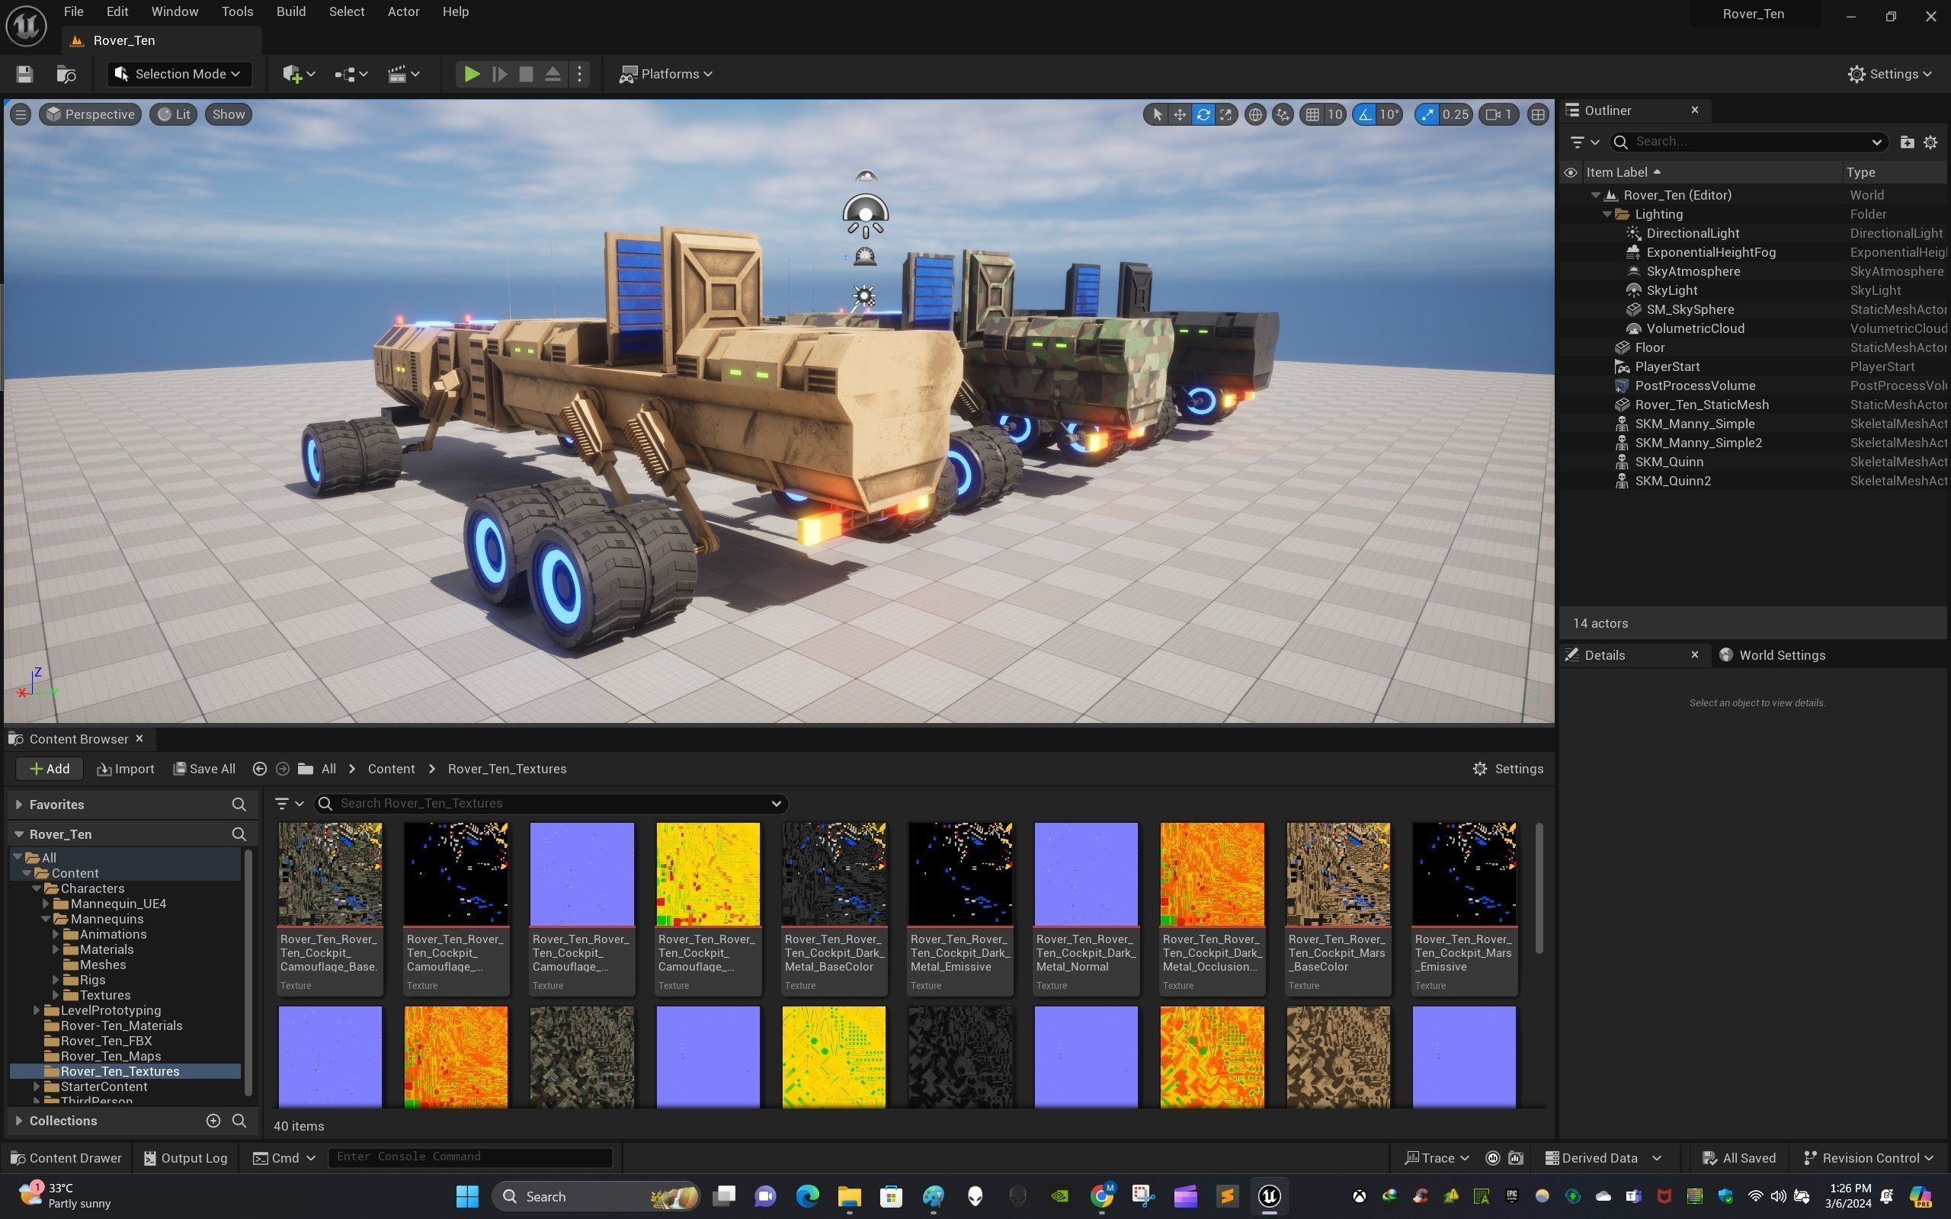Open the grid snap value 10 dropdown
This screenshot has width=1951, height=1219.
(x=1335, y=114)
